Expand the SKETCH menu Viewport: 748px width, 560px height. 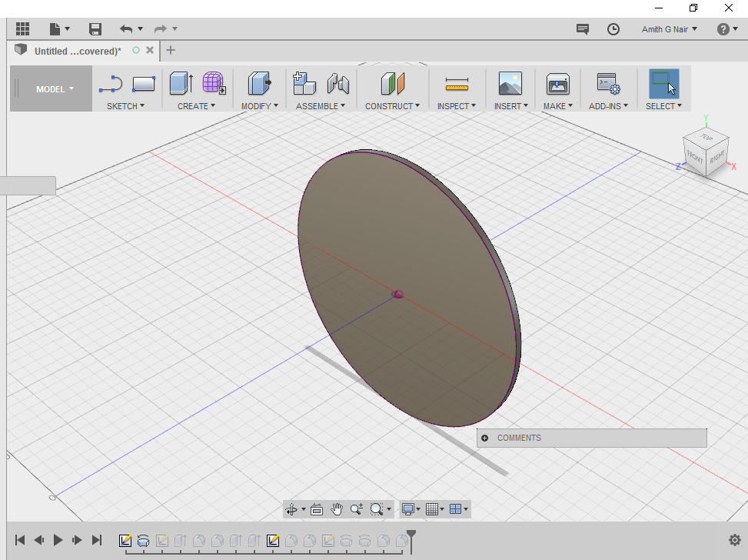(x=125, y=106)
